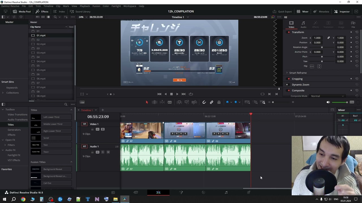Open the Trim menu
The image size is (362, 203).
(38, 6)
